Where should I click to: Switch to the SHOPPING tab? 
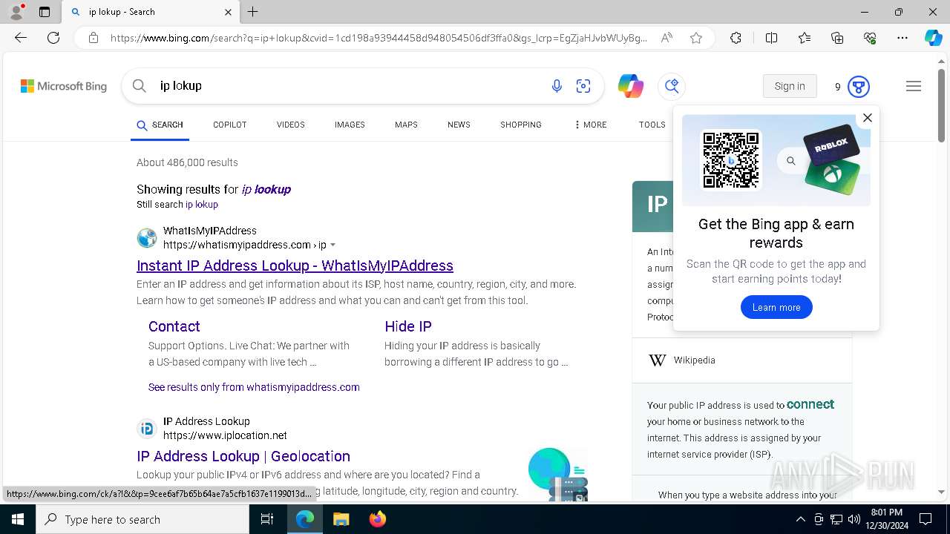point(521,125)
